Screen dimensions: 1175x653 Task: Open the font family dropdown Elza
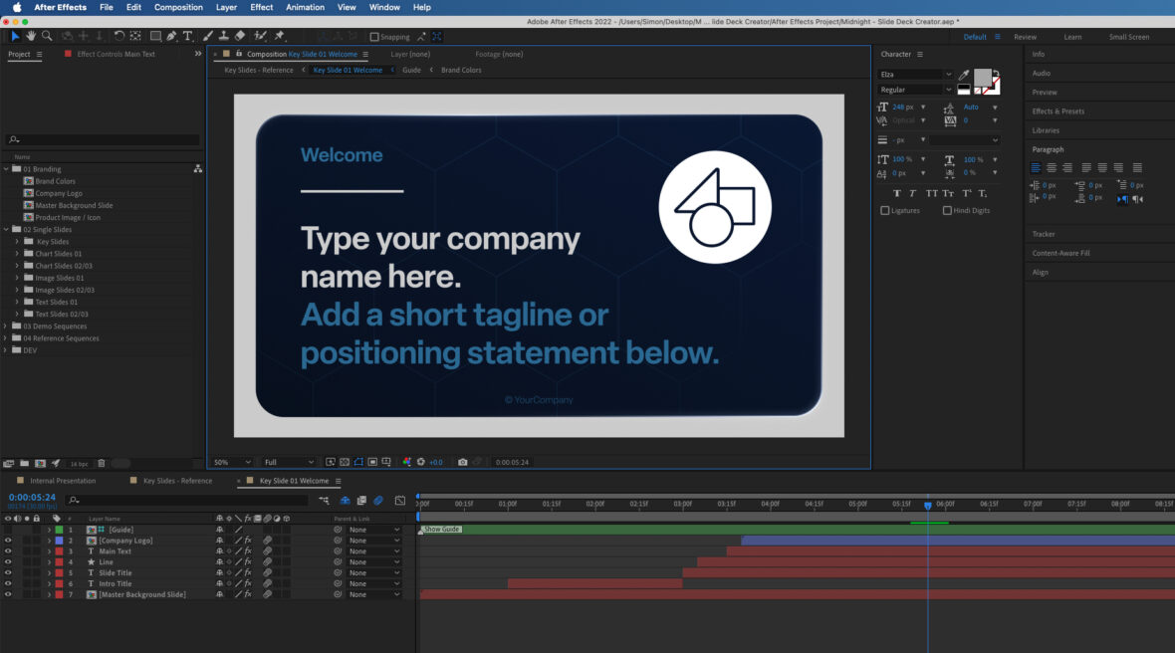pos(915,74)
